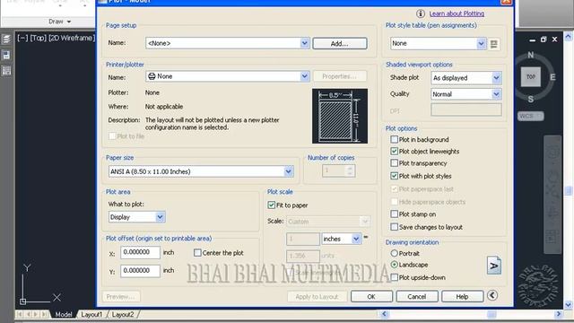Select Portrait orientation
The height and width of the screenshot is (323, 574).
click(x=395, y=253)
